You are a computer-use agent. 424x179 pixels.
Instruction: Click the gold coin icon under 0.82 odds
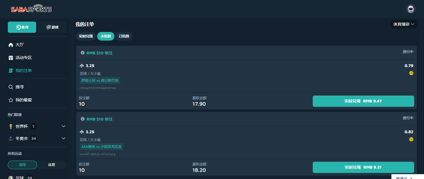tap(411, 139)
